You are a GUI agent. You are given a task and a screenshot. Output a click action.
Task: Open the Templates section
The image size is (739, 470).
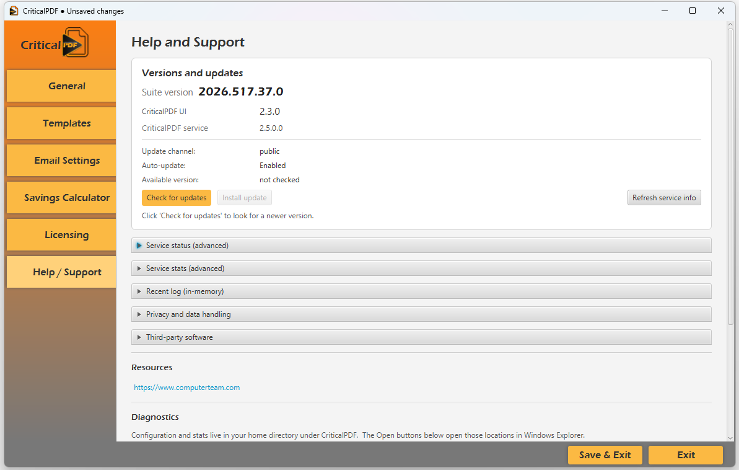pos(61,123)
